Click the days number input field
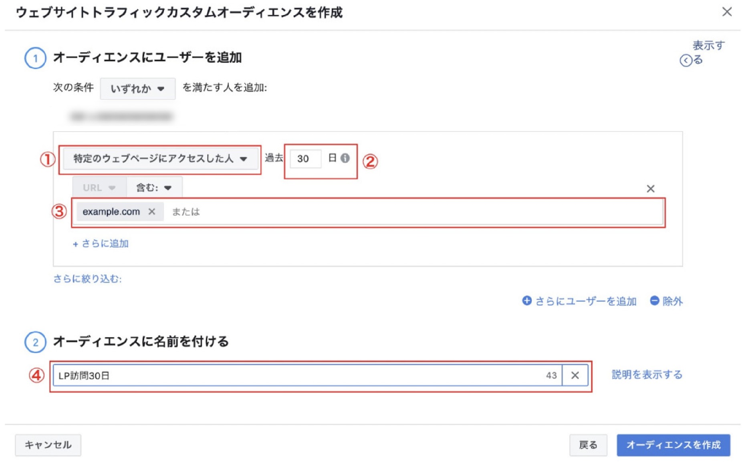Image resolution: width=742 pixels, height=464 pixels. pos(305,159)
